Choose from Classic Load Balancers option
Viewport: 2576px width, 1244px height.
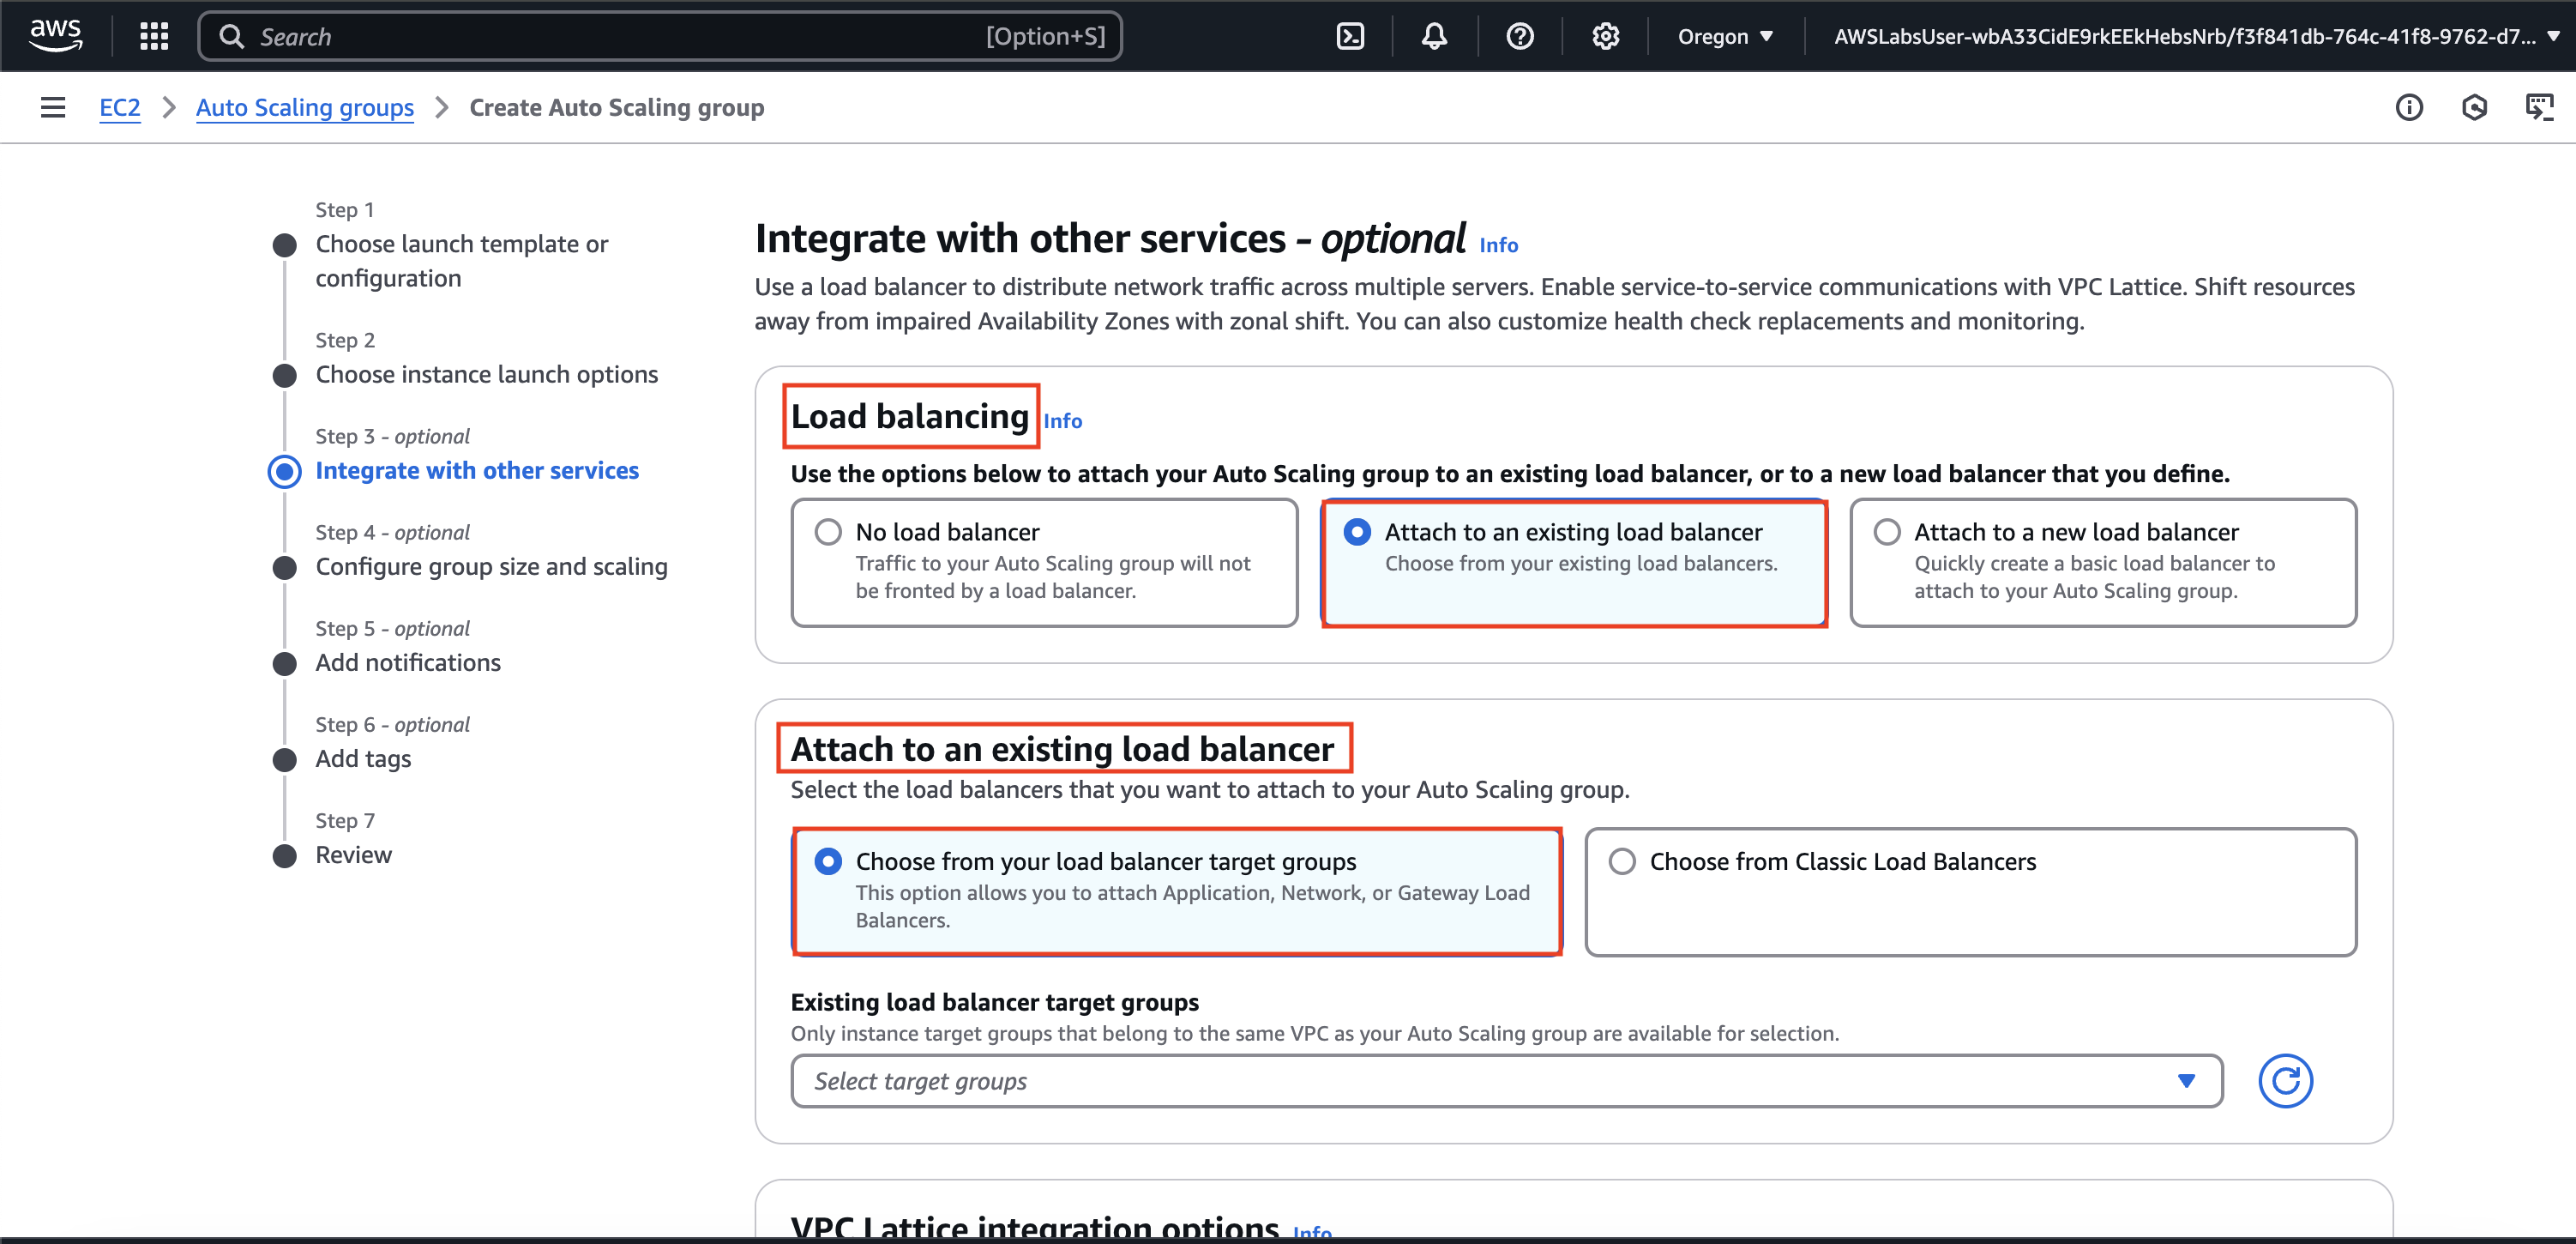pos(1622,861)
